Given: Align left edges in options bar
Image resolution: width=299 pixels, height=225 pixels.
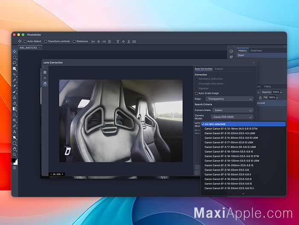Looking at the screenshot, I should click(93, 41).
